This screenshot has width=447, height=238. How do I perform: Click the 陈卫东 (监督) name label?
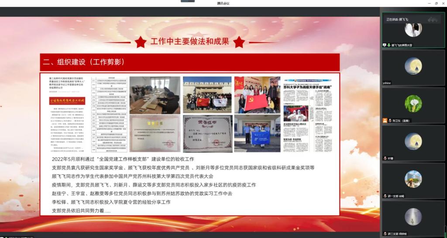point(402,121)
